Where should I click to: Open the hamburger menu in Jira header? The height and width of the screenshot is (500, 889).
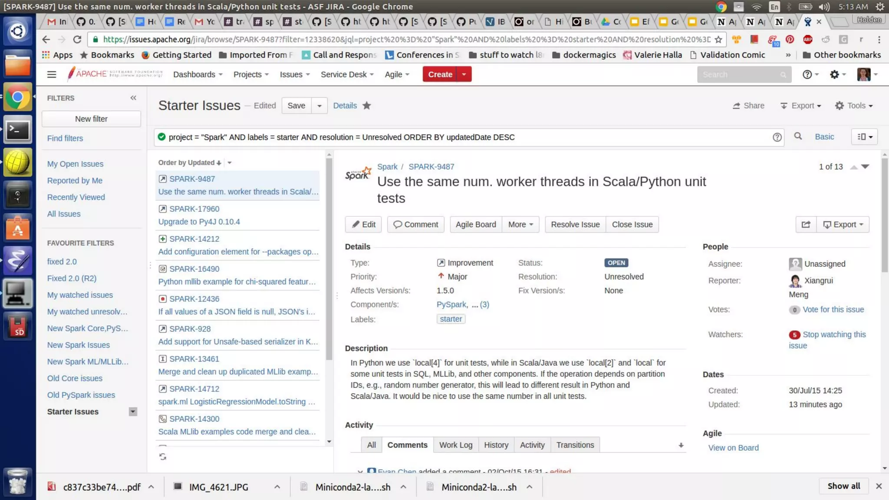point(52,74)
